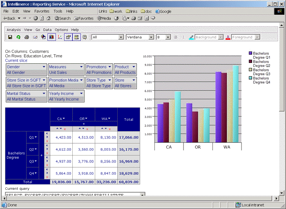Open the Internet Explorer Favorites menu
Viewport: 286px width, 209px height.
point(42,11)
